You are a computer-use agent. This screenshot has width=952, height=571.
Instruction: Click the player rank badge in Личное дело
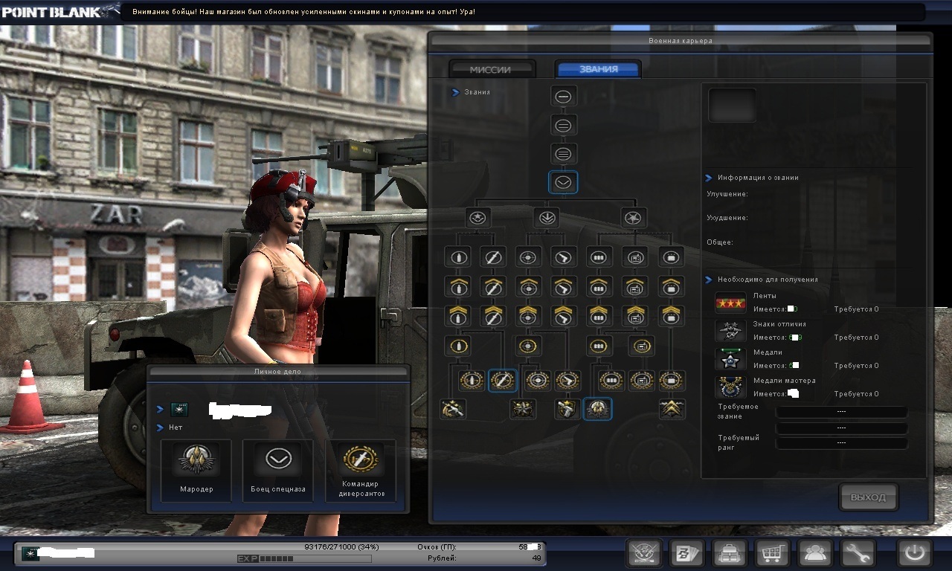click(179, 409)
